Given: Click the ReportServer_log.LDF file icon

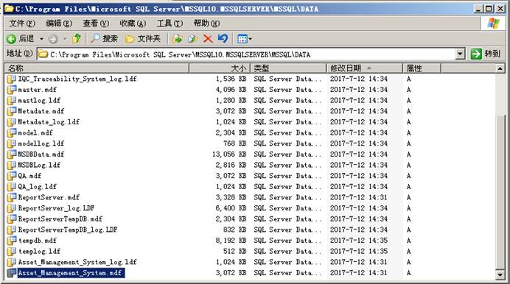Looking at the screenshot, I should [12, 207].
